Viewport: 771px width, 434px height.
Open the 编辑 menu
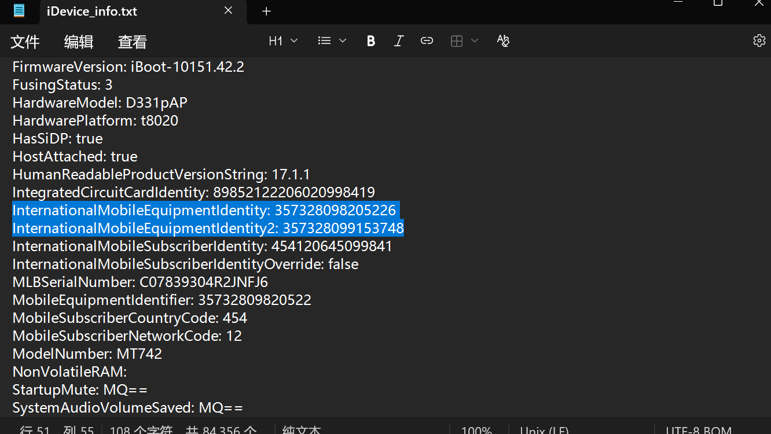point(79,42)
